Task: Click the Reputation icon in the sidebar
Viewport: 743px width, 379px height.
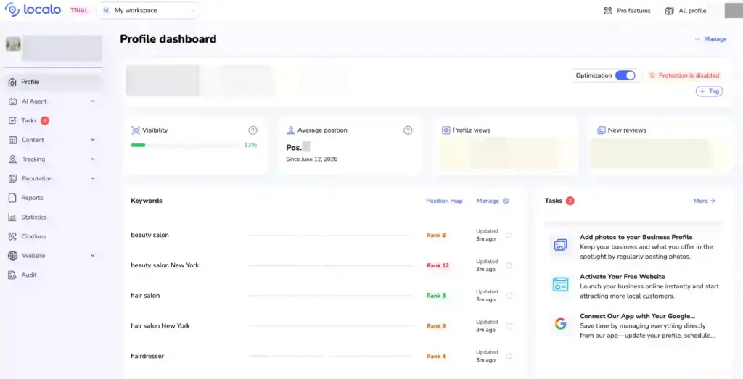Action: coord(12,178)
